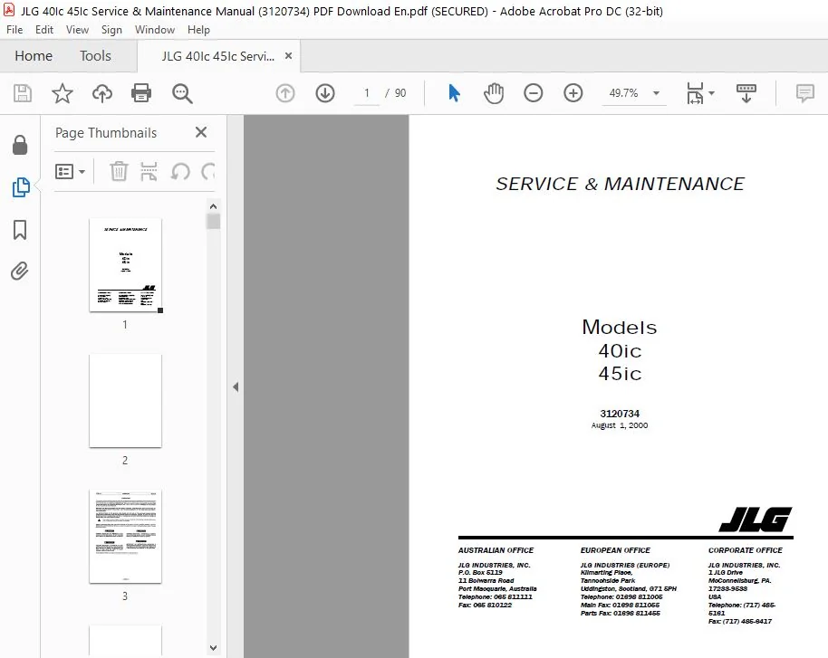Screen dimensions: 828x658
Task: Rotate page clockwise
Action: coord(208,171)
